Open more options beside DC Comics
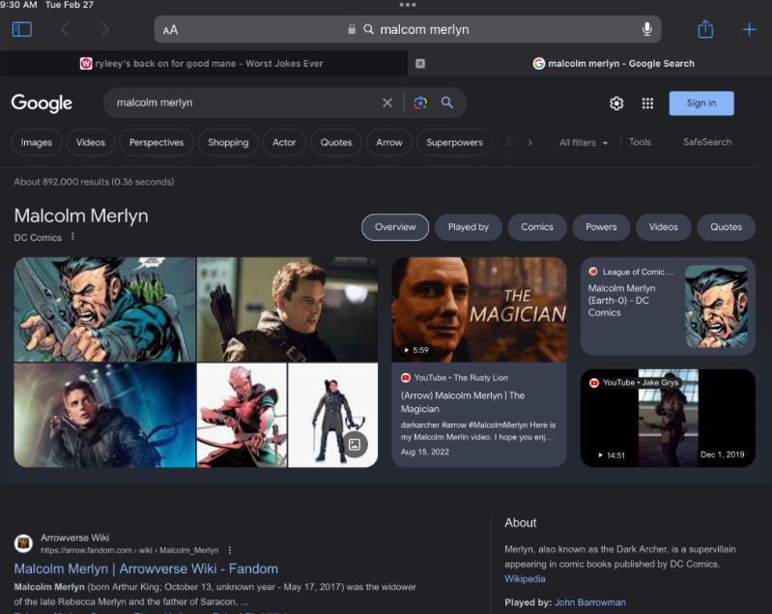 click(72, 237)
